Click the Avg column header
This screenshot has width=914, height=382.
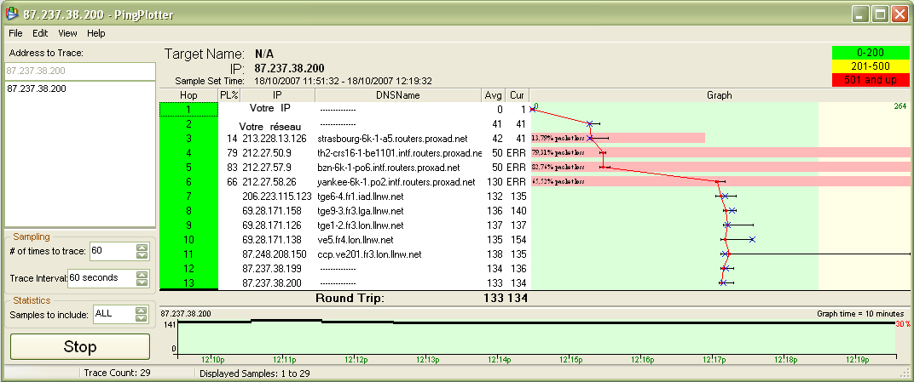(493, 95)
